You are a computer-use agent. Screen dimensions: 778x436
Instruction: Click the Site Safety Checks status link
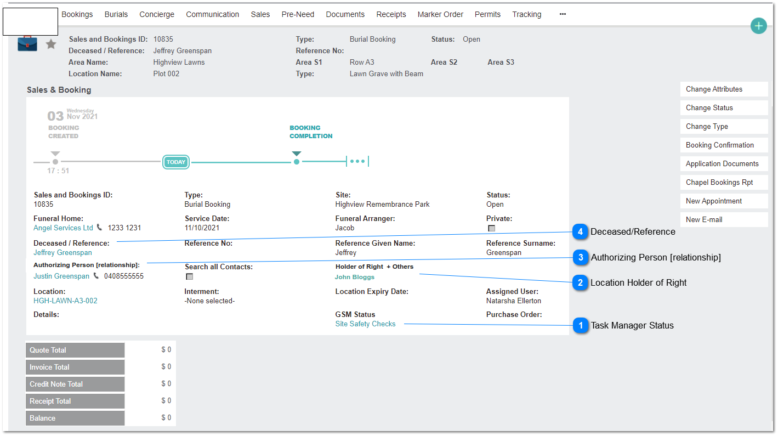(365, 324)
